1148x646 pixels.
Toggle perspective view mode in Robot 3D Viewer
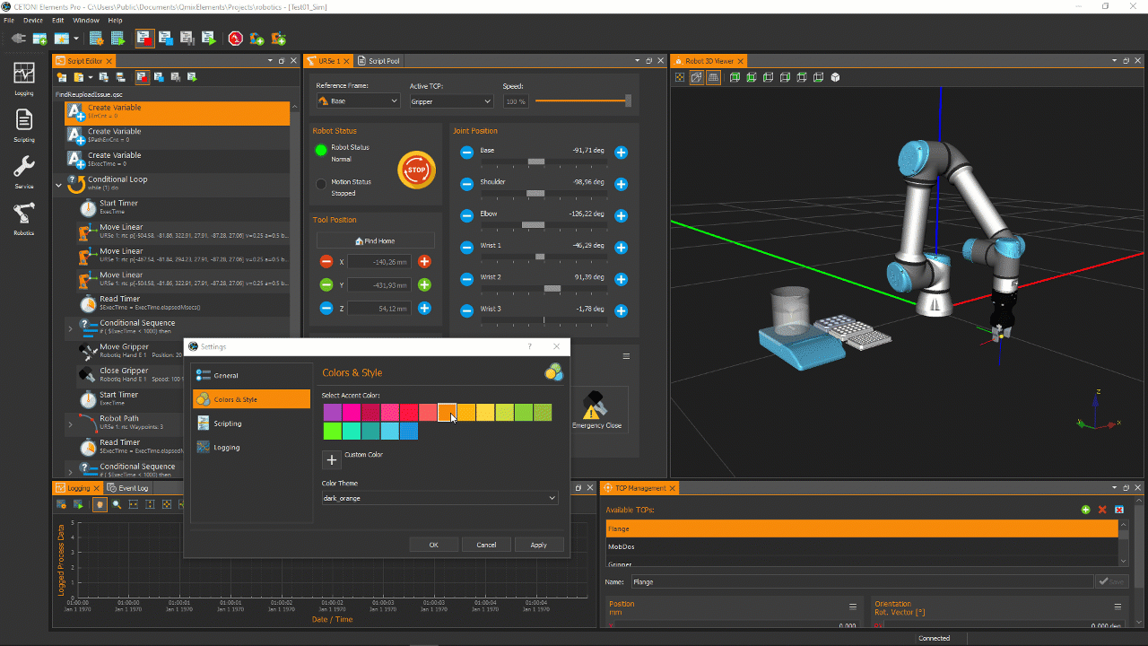click(x=697, y=77)
